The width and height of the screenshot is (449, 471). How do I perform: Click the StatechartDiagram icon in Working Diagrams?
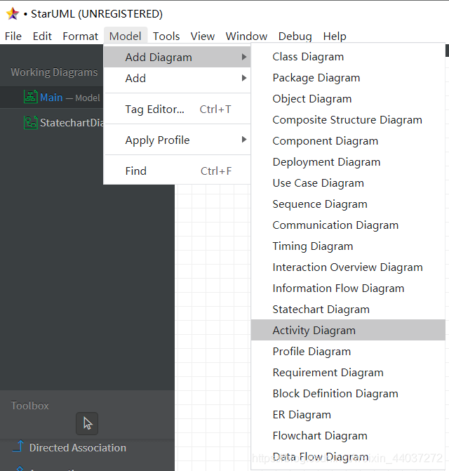tap(31, 122)
